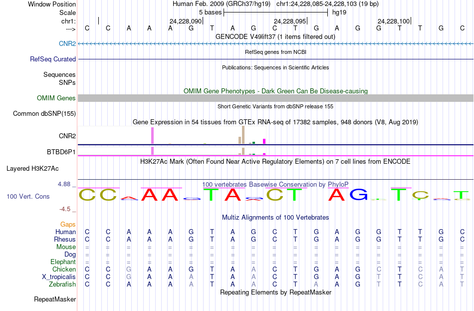Click the blue CNR2 GENCODE gene label
The width and height of the screenshot is (474, 311).
[67, 43]
